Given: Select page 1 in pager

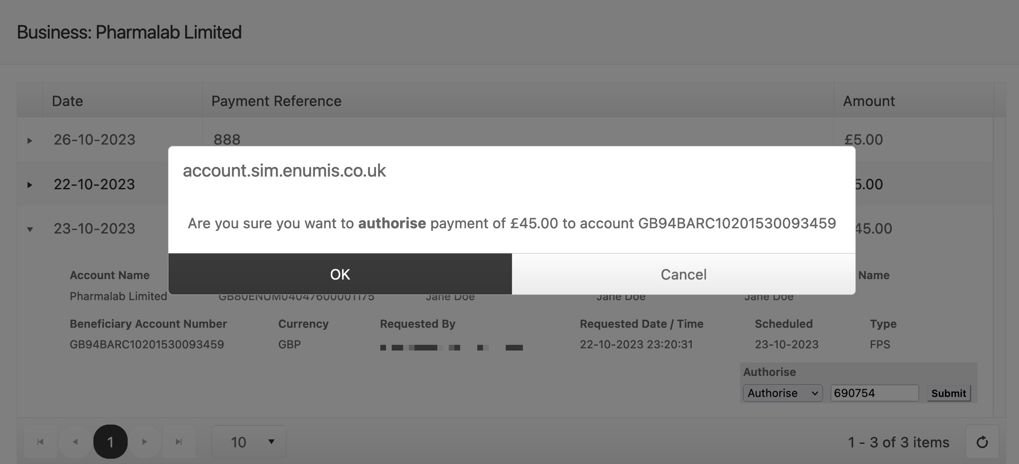Looking at the screenshot, I should [110, 442].
